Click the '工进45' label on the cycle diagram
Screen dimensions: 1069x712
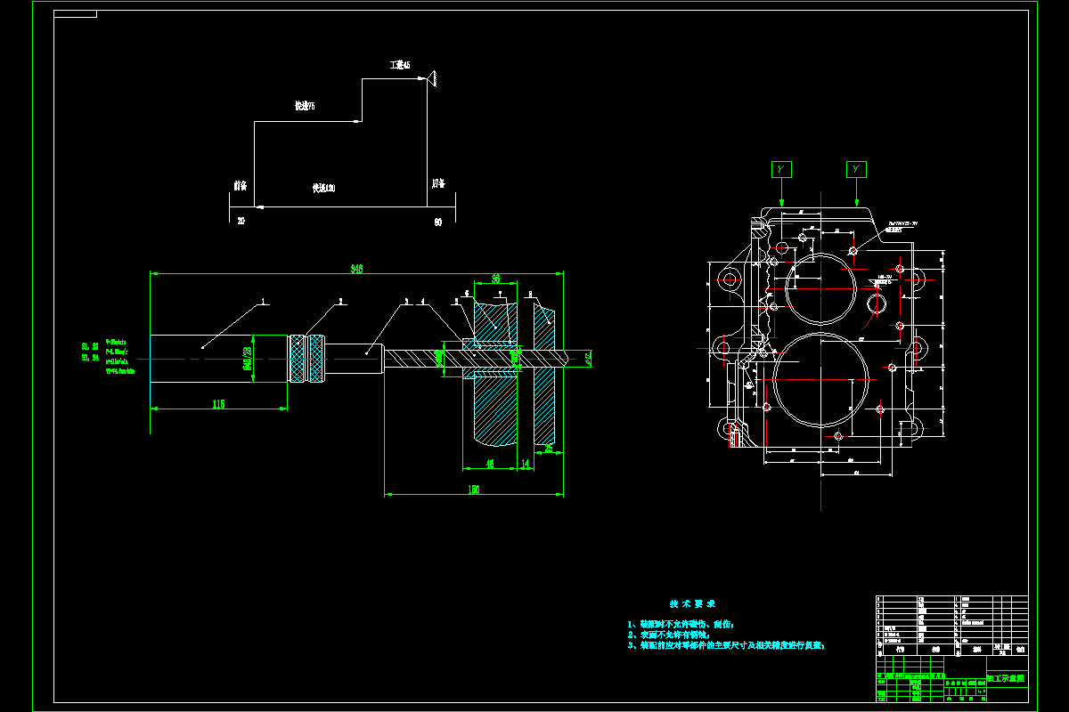399,66
